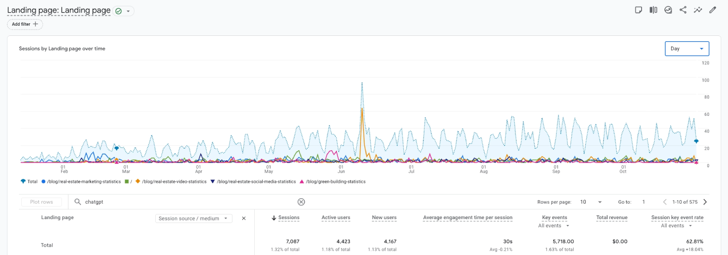Clear the chatgpt search text
728x255 pixels.
pyautogui.click(x=301, y=202)
